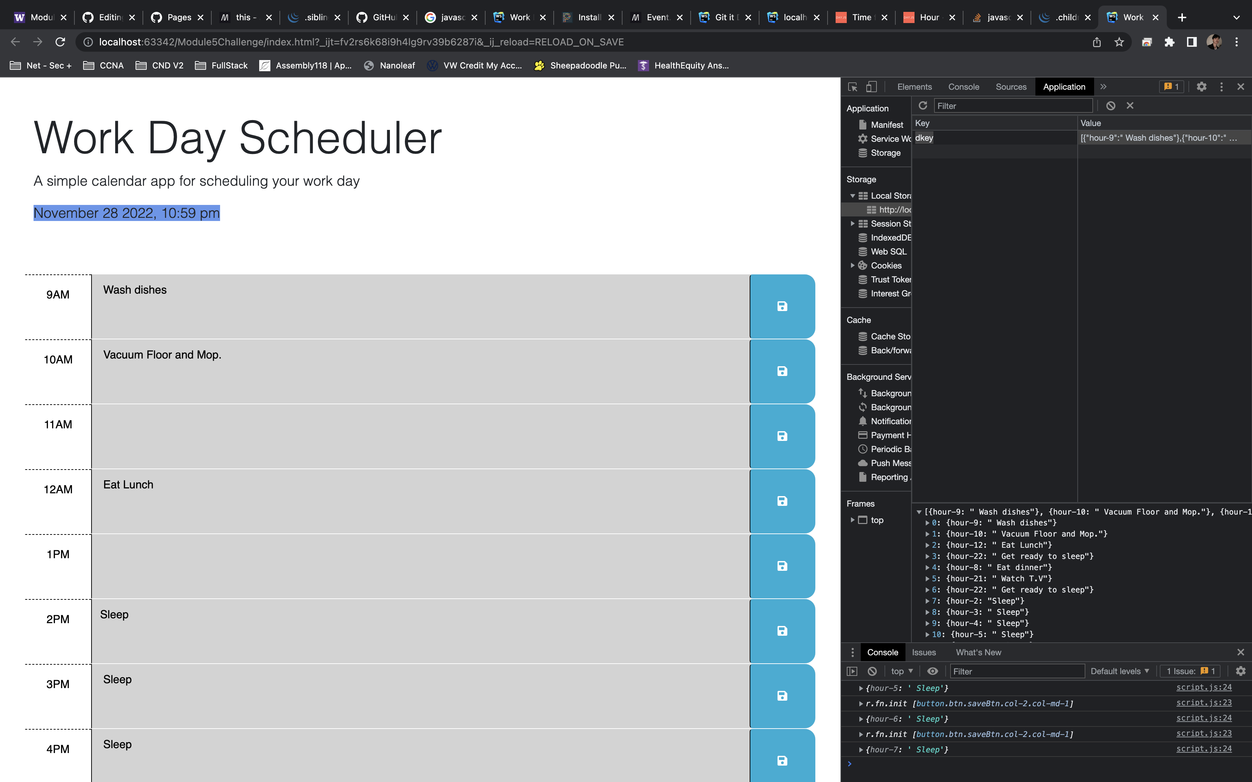Open the What's New tab

tap(978, 652)
